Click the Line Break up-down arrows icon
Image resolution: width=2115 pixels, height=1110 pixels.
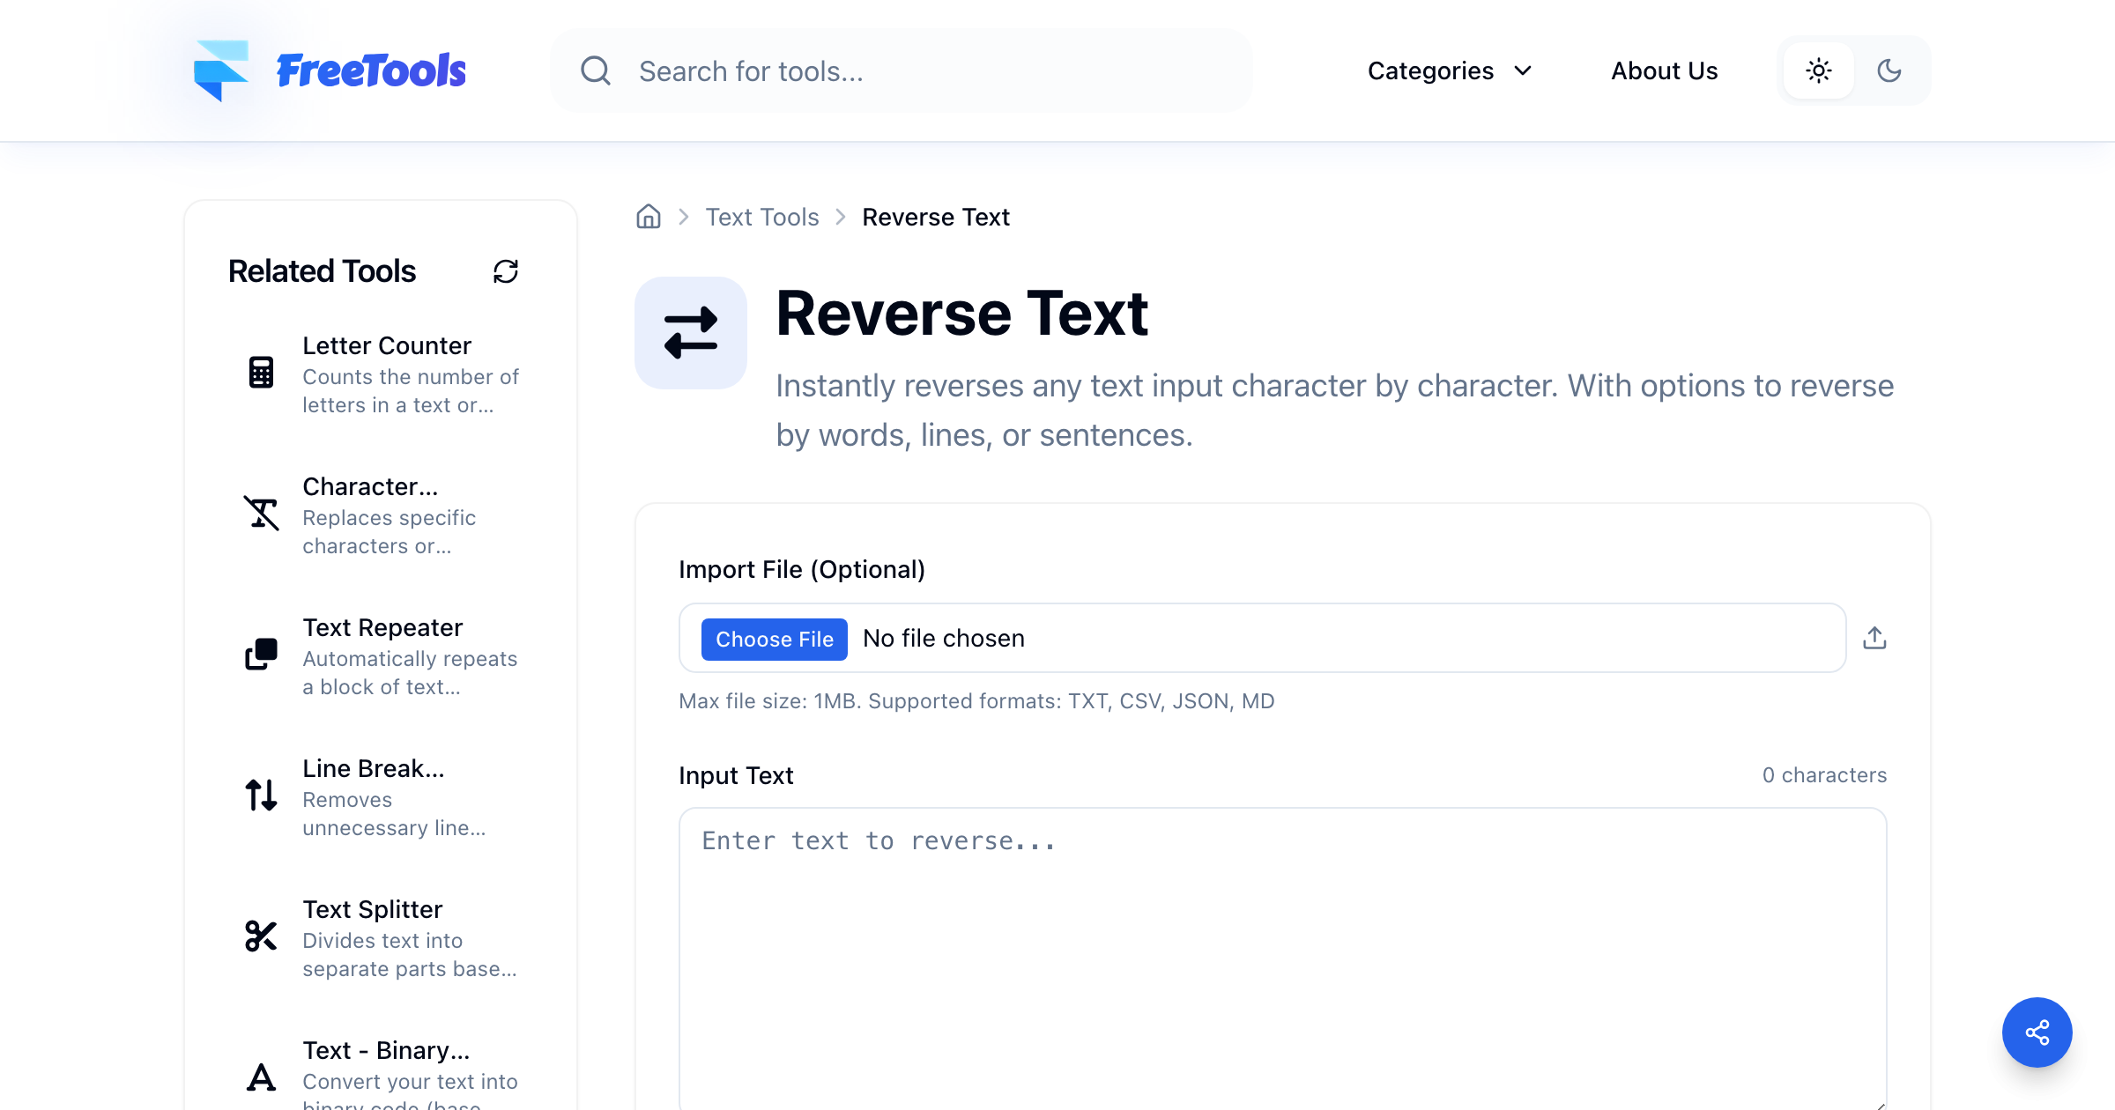(x=261, y=795)
